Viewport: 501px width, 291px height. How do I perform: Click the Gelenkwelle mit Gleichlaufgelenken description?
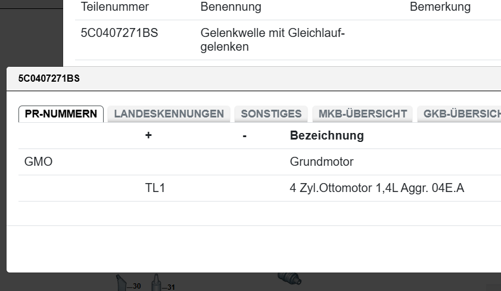[272, 40]
